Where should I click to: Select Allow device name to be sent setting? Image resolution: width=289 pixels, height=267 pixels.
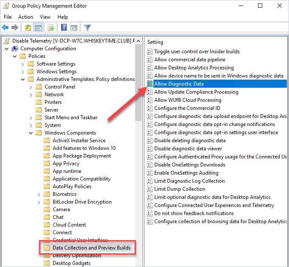(219, 76)
